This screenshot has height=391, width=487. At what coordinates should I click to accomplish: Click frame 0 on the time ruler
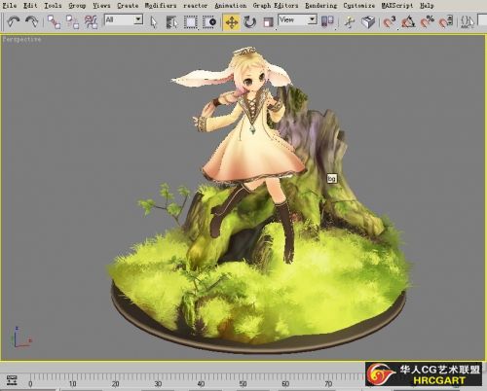(x=30, y=384)
